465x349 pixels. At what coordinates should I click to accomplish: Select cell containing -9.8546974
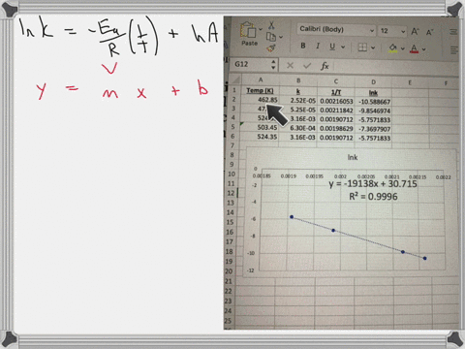tap(373, 111)
